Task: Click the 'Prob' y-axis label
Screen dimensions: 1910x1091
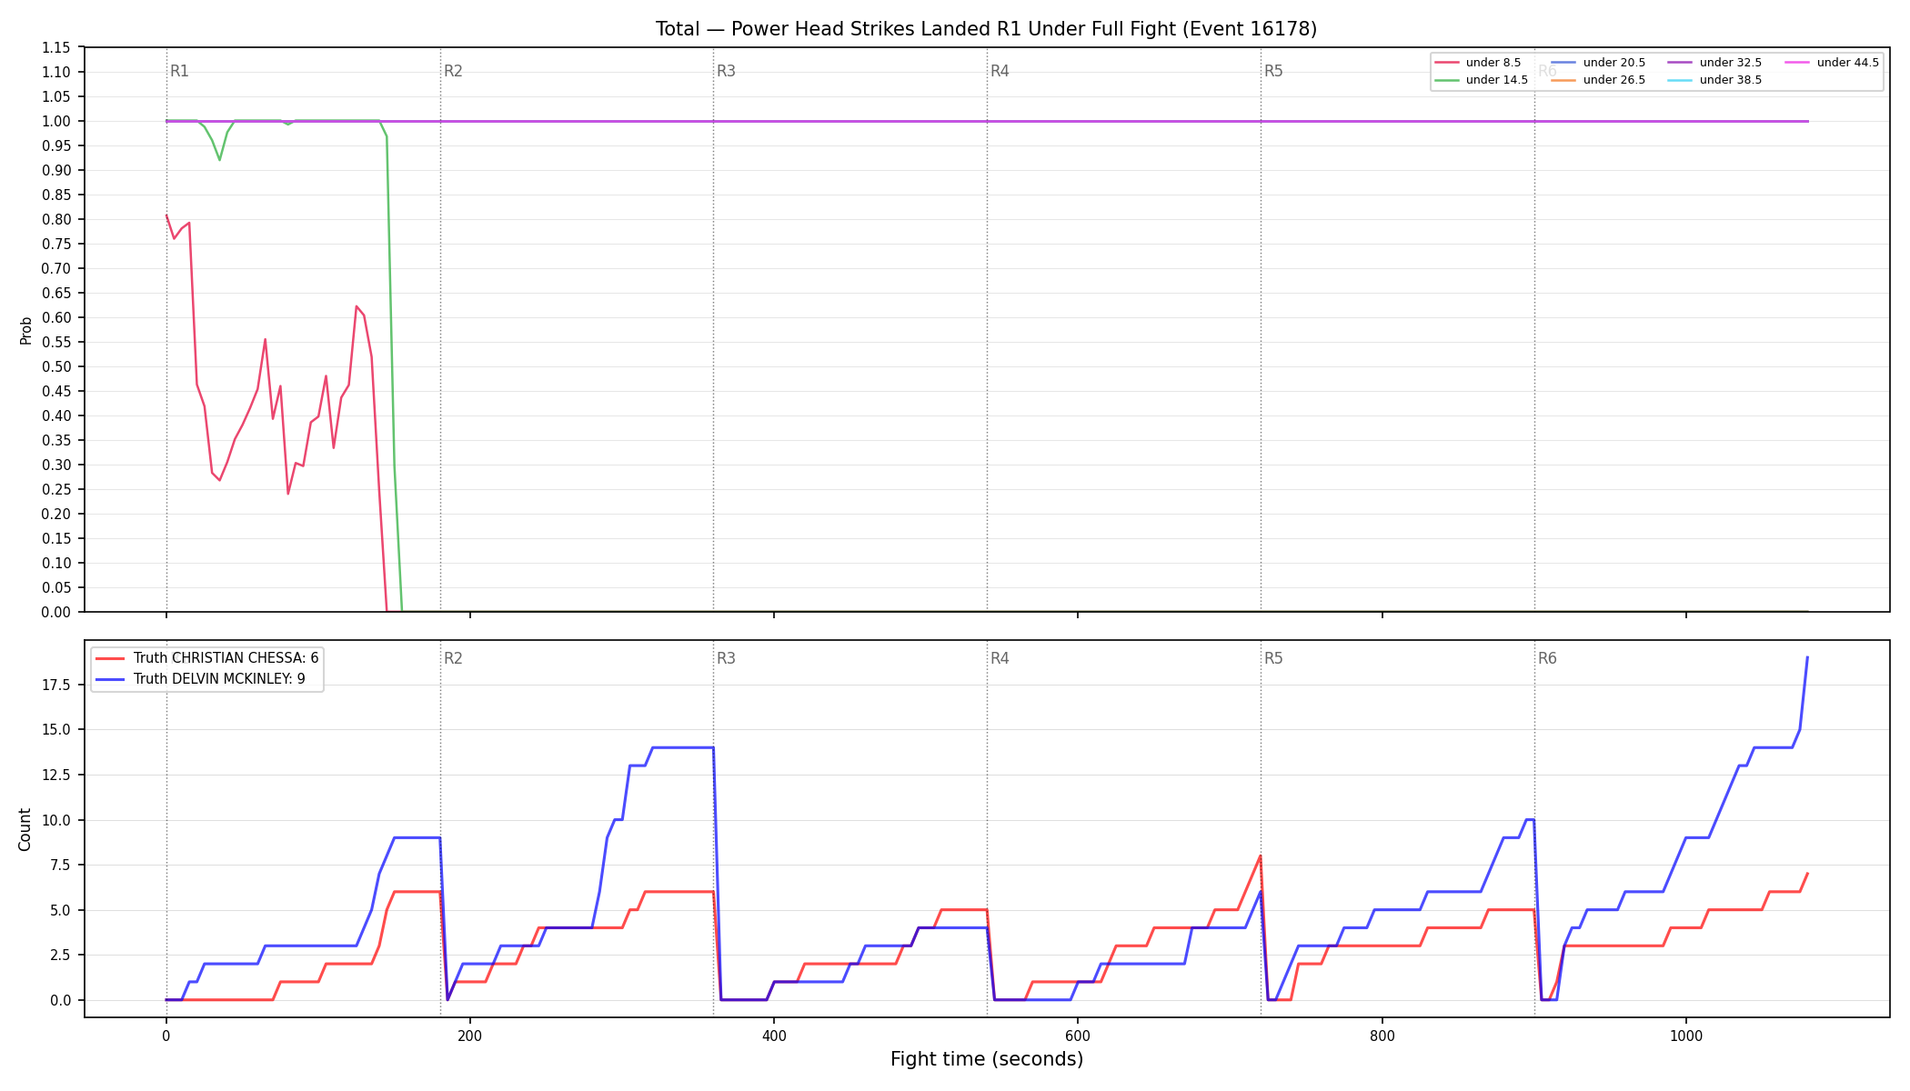Action: tap(25, 330)
